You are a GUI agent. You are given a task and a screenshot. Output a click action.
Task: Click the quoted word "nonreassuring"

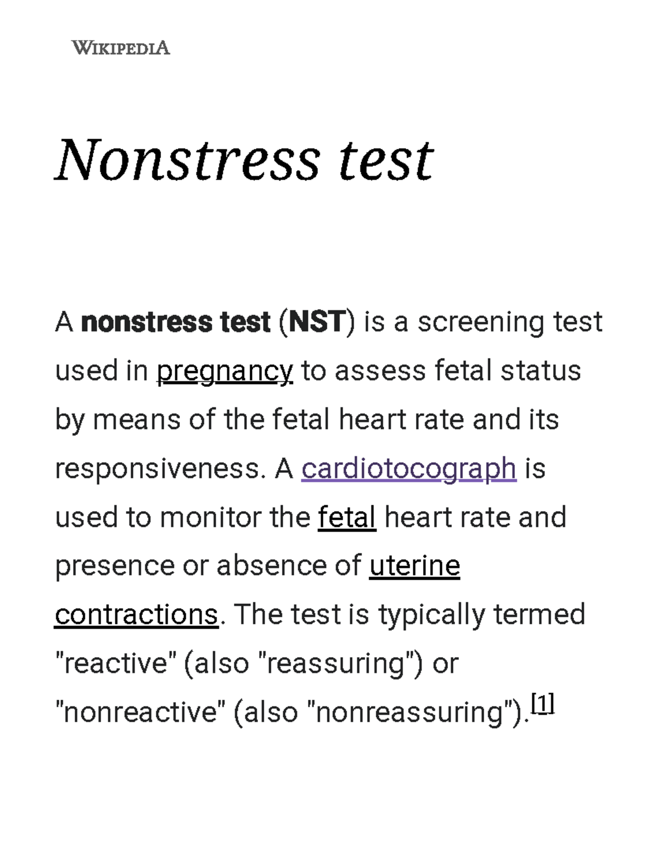[410, 713]
